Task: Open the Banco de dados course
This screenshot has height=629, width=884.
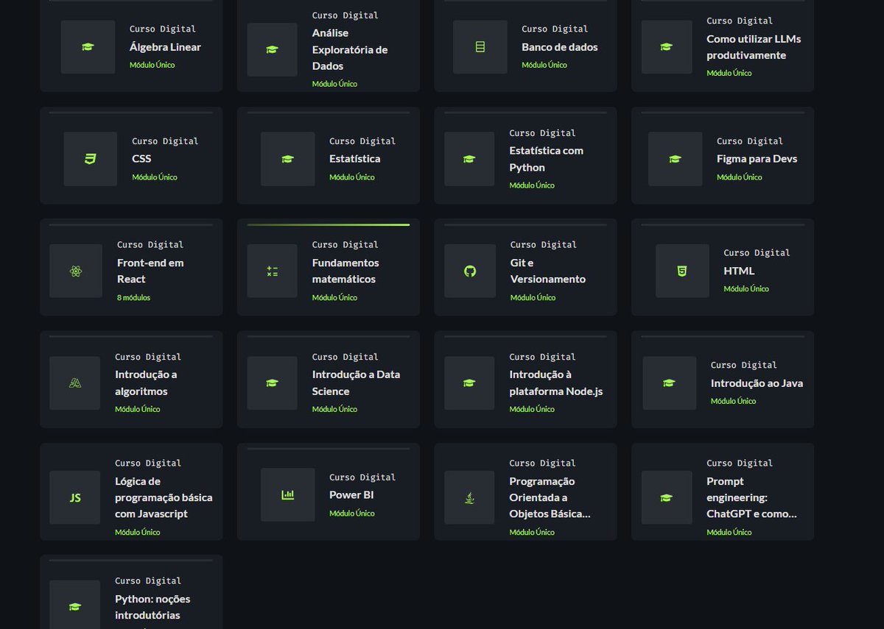Action: pyautogui.click(x=560, y=47)
